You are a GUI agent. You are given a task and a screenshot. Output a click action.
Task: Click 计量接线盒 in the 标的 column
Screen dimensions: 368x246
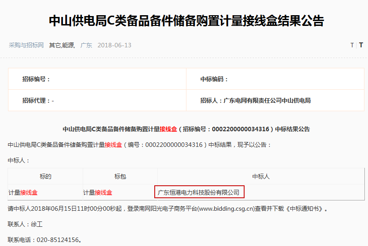(23, 193)
